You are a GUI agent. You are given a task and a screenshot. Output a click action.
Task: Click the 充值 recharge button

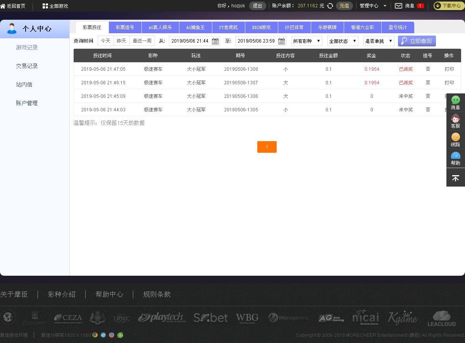344,6
